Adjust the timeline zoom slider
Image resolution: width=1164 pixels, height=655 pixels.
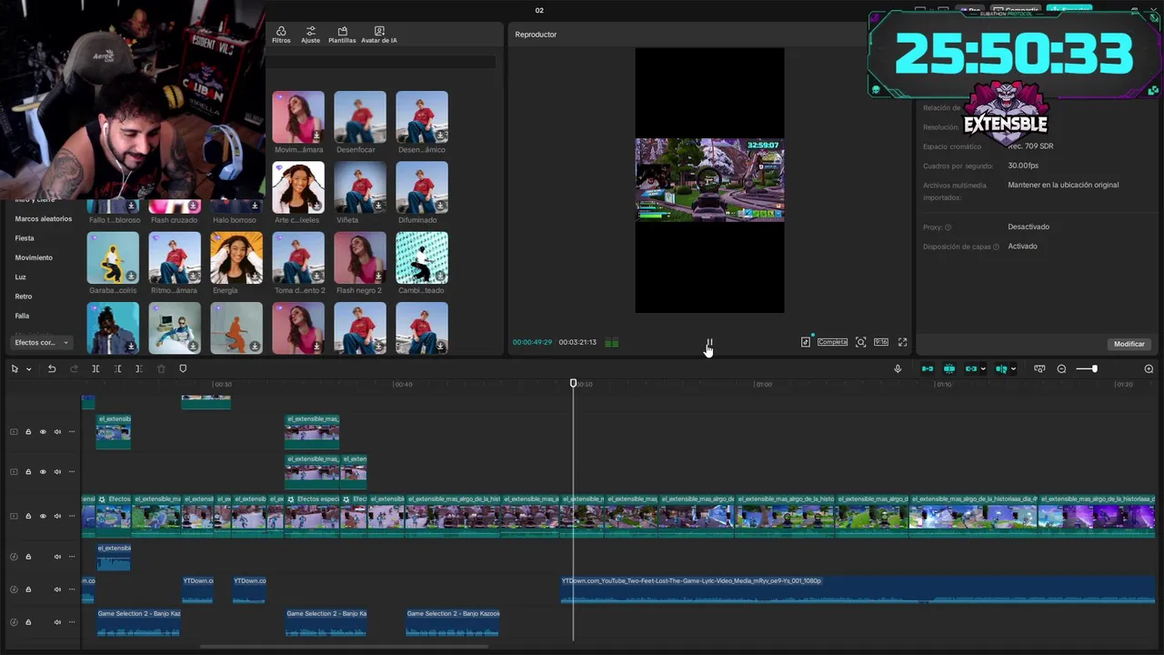coord(1094,368)
